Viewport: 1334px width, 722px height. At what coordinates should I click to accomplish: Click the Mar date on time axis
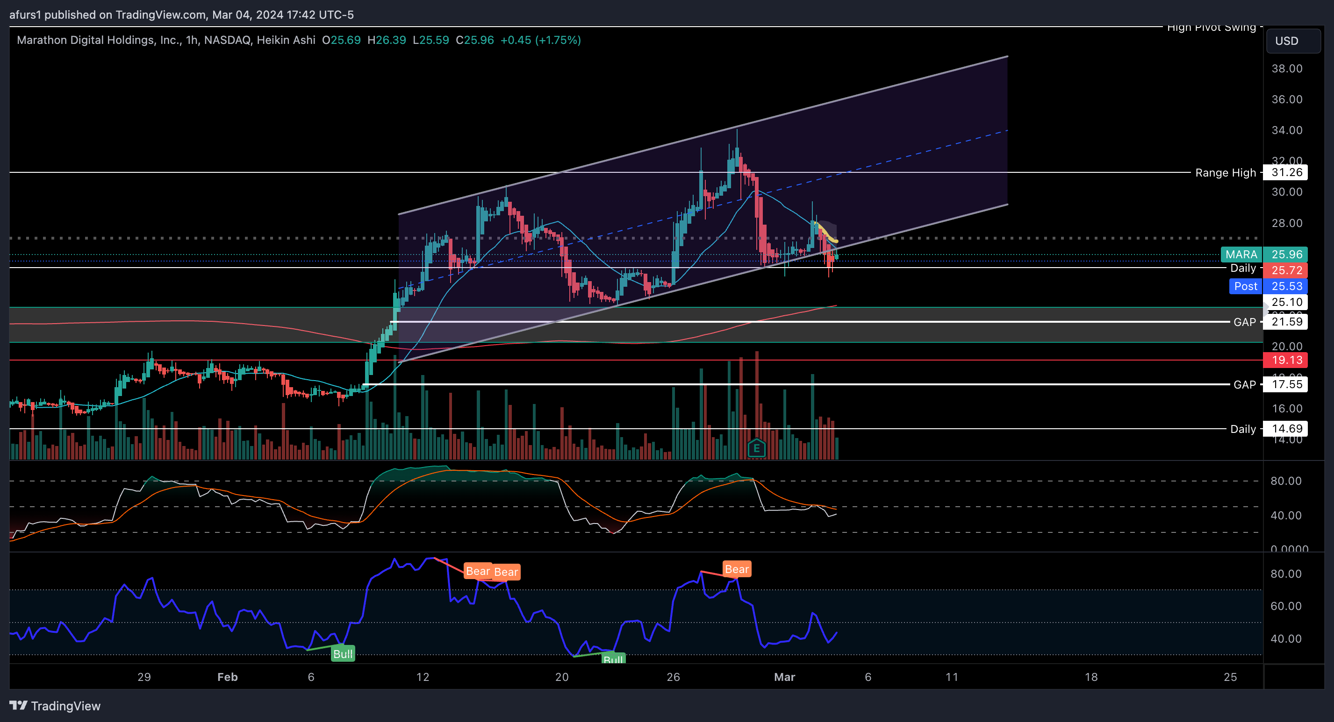(784, 677)
